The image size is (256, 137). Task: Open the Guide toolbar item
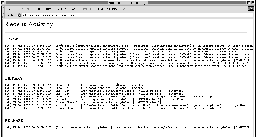[74, 9]
